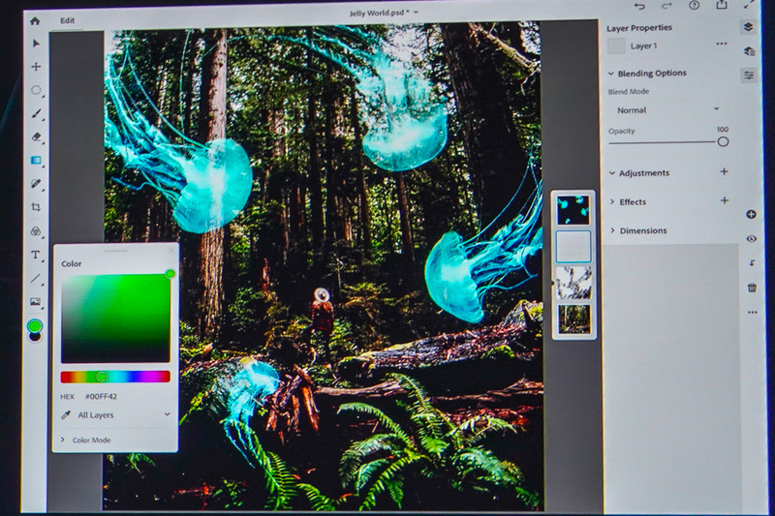Click the HEX #00FF42 value field

[102, 397]
